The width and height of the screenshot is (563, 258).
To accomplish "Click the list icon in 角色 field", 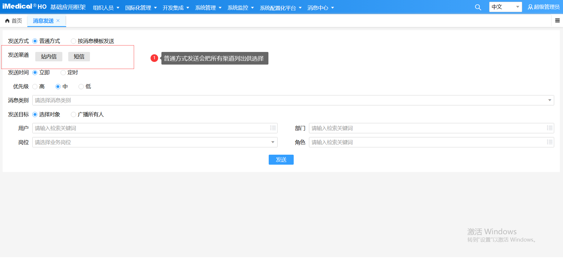I will (549, 142).
